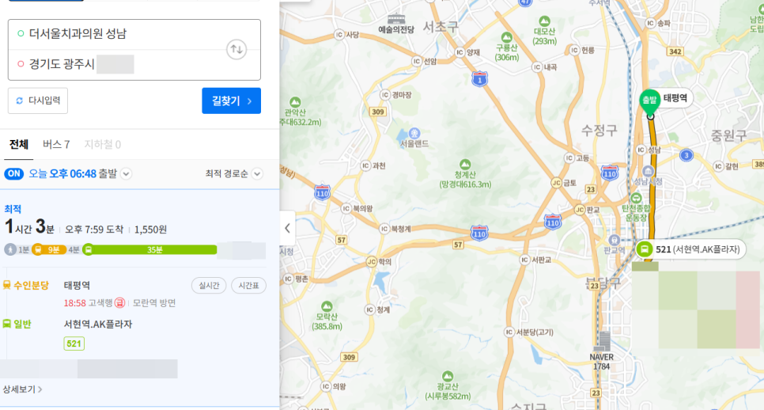
Task: Click the green 출발 departure pin on map
Action: [649, 101]
